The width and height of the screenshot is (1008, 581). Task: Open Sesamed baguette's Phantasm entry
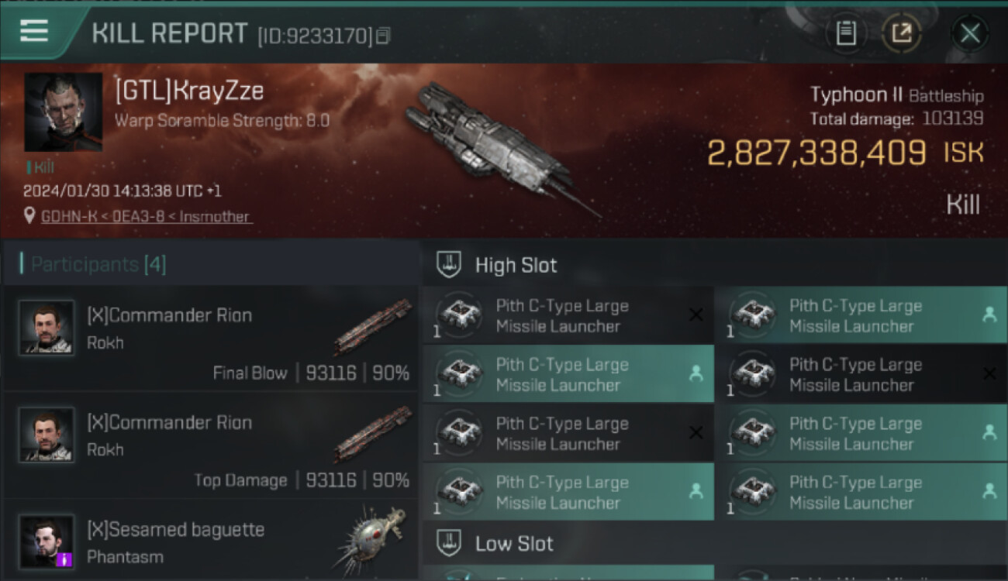click(x=211, y=542)
